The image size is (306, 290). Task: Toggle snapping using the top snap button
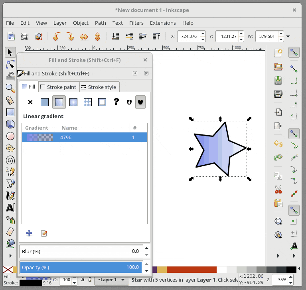click(294, 52)
